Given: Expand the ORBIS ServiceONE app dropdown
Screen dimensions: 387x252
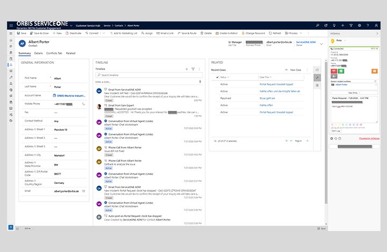Looking at the screenshot, I should coord(71,25).
